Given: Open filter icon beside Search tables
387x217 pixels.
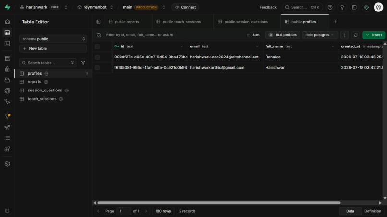Looking at the screenshot, I should point(83,63).
